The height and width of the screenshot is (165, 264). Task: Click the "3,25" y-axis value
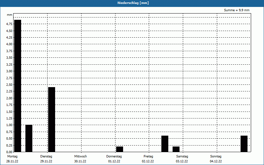tap(9, 64)
